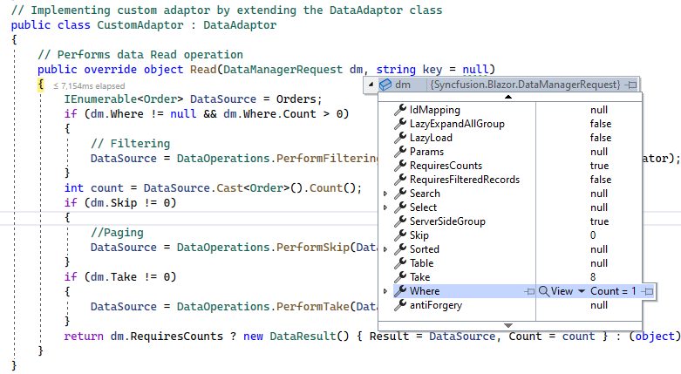Select the ServerSideGroup value true
The width and height of the screenshot is (681, 374).
point(599,221)
